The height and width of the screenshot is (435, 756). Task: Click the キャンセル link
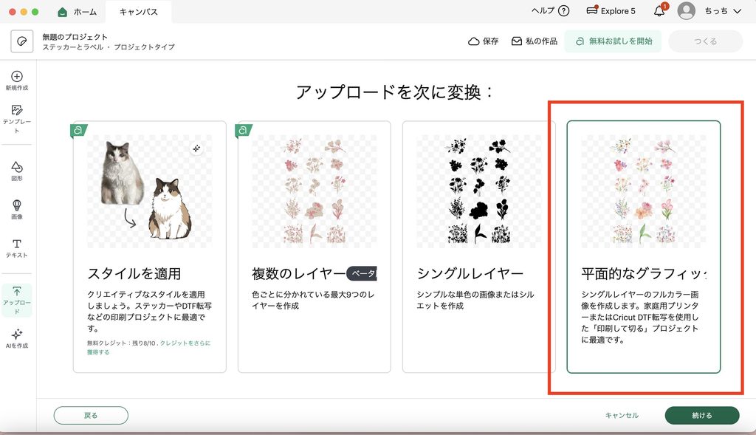[622, 415]
